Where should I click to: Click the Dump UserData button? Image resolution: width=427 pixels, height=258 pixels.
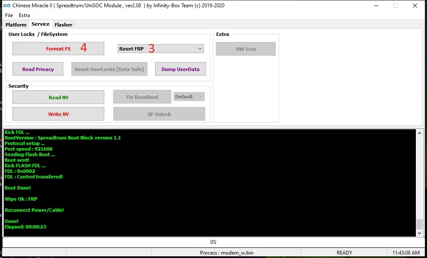[x=180, y=69]
